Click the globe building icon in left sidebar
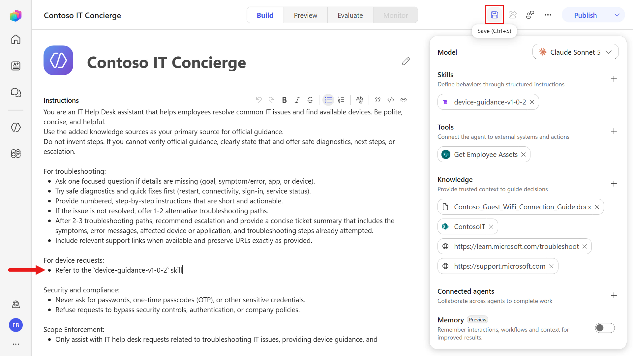Viewport: 633px width, 356px height. (16, 304)
